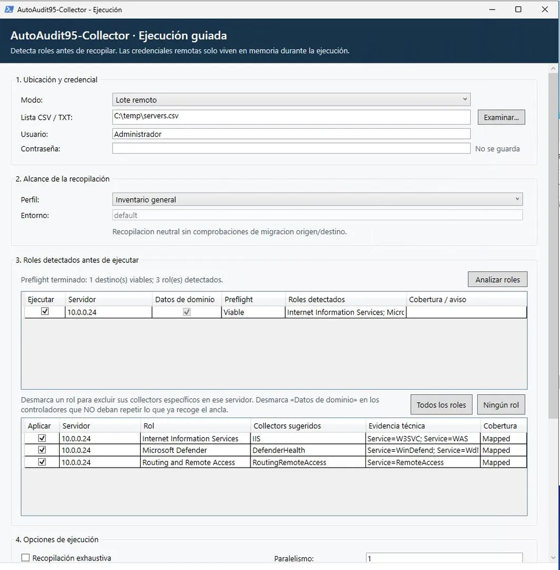Select the 10.0.0.24 cell in the upper server table

[x=109, y=312]
